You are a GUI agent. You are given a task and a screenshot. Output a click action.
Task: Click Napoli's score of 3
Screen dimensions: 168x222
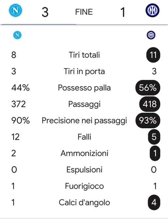pos(45,12)
